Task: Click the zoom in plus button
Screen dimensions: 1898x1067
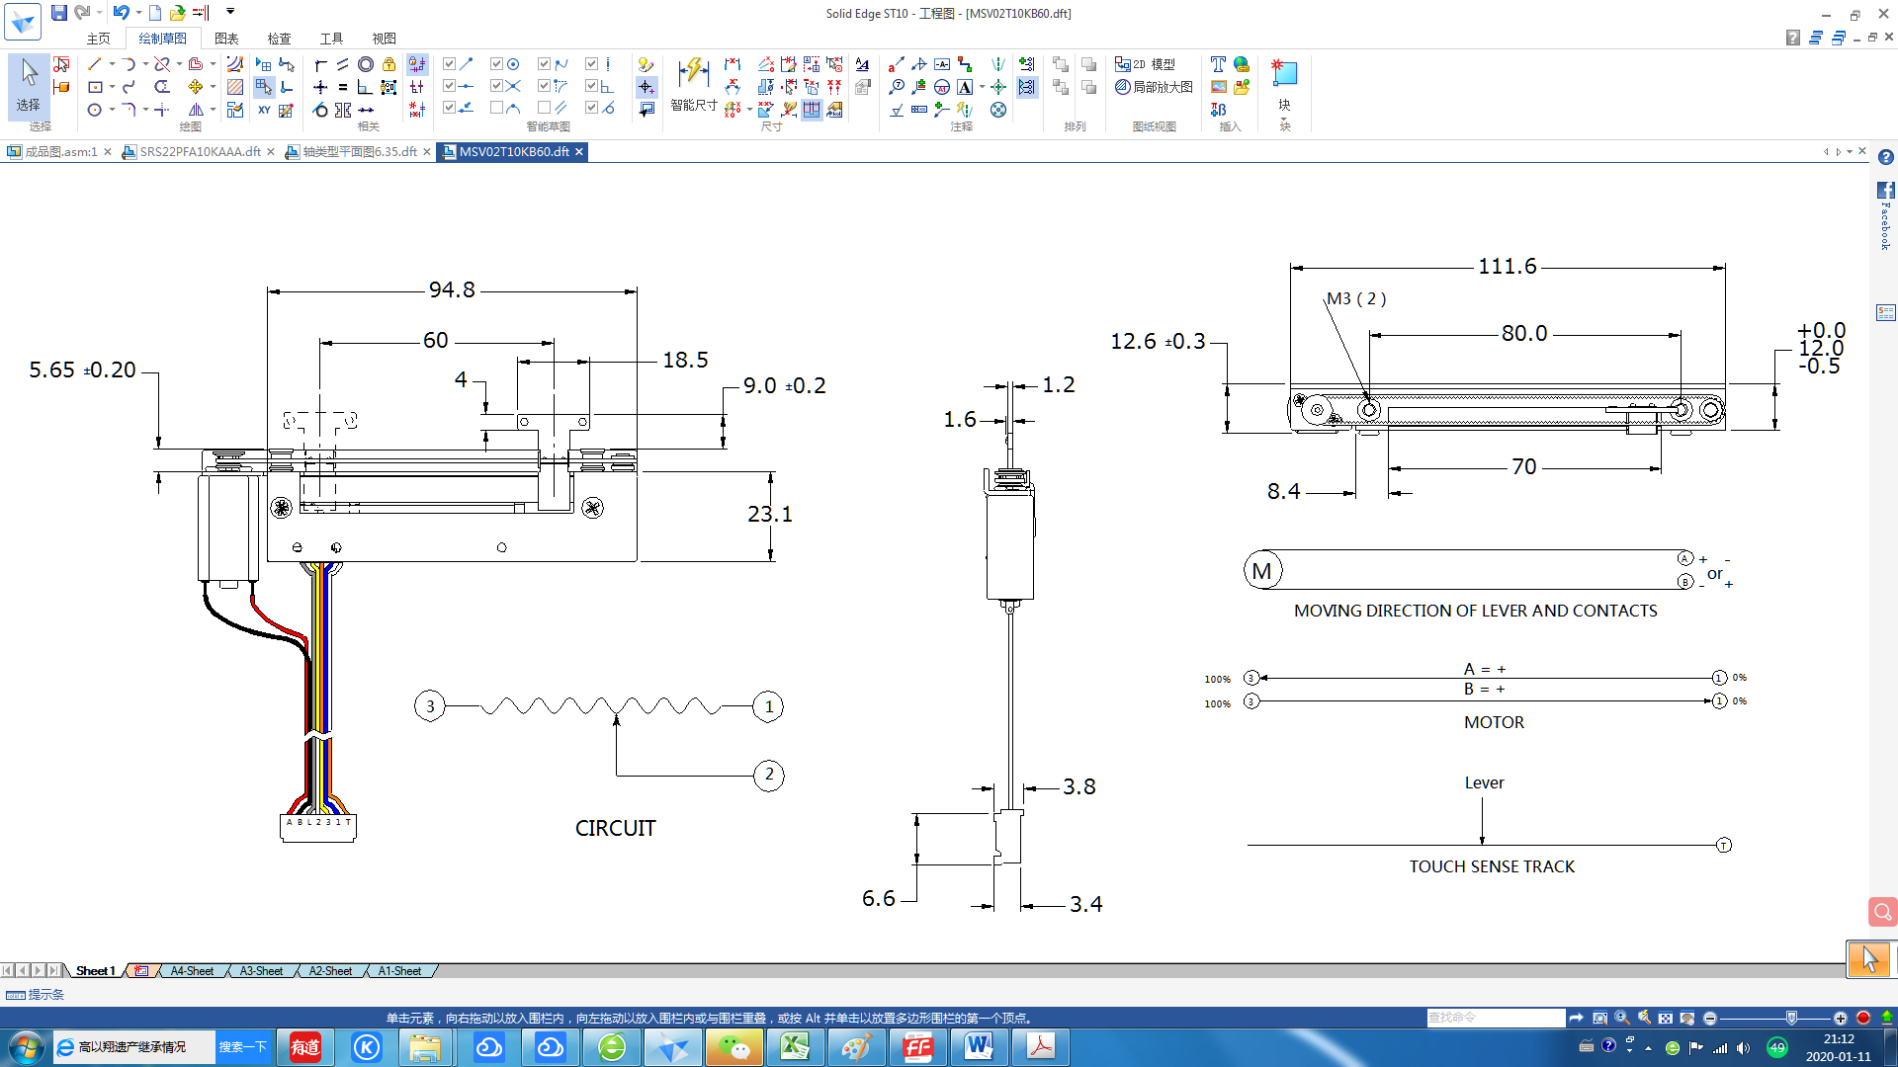Action: (1840, 1018)
